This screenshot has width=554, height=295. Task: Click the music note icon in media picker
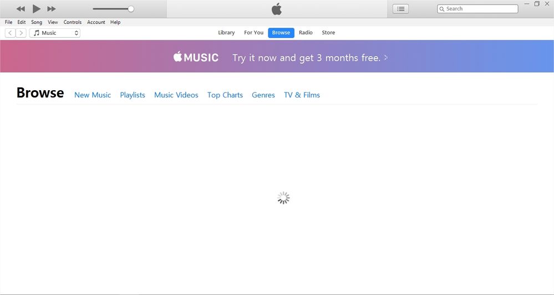(x=36, y=33)
